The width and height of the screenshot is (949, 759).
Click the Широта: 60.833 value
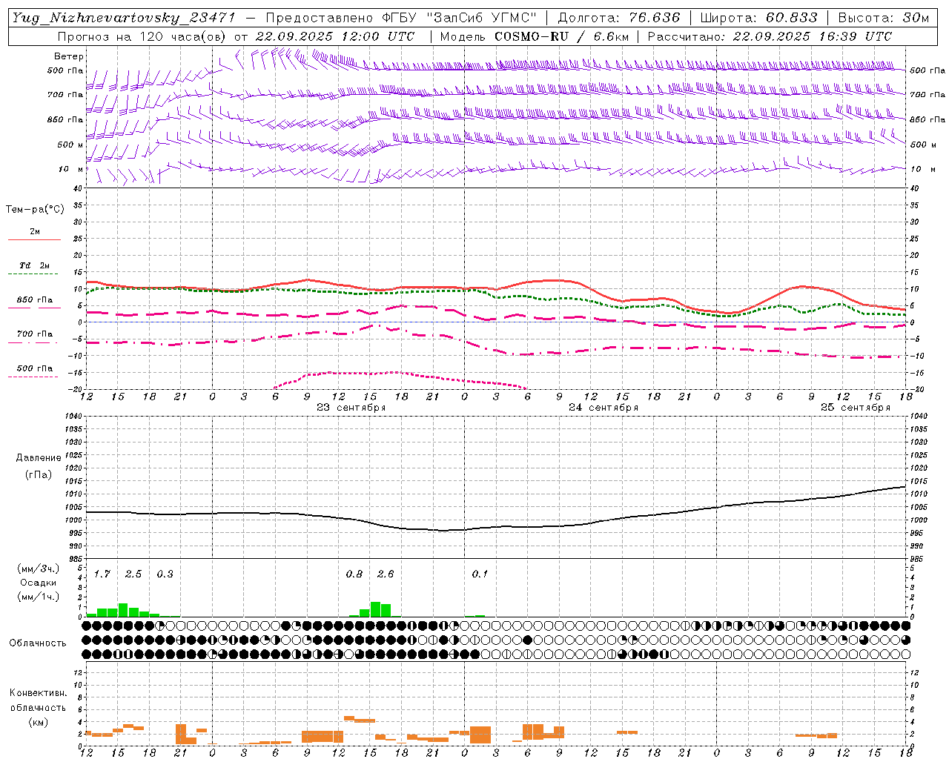pos(759,18)
